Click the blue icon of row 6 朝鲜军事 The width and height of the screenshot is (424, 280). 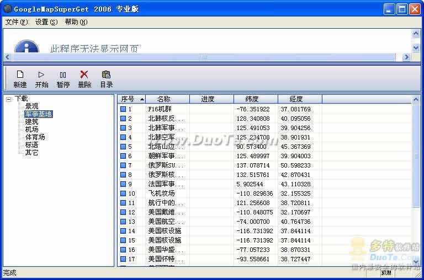pos(123,156)
